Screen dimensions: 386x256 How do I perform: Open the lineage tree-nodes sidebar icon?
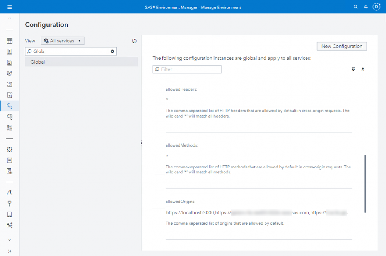tap(10, 225)
